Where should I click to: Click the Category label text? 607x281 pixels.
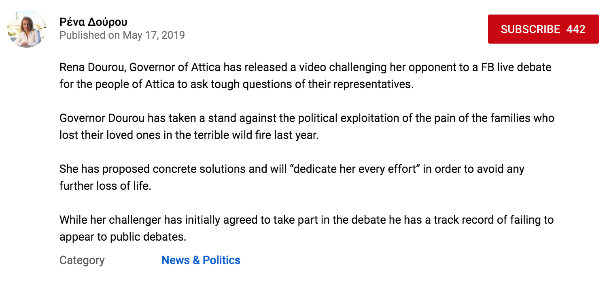[82, 260]
